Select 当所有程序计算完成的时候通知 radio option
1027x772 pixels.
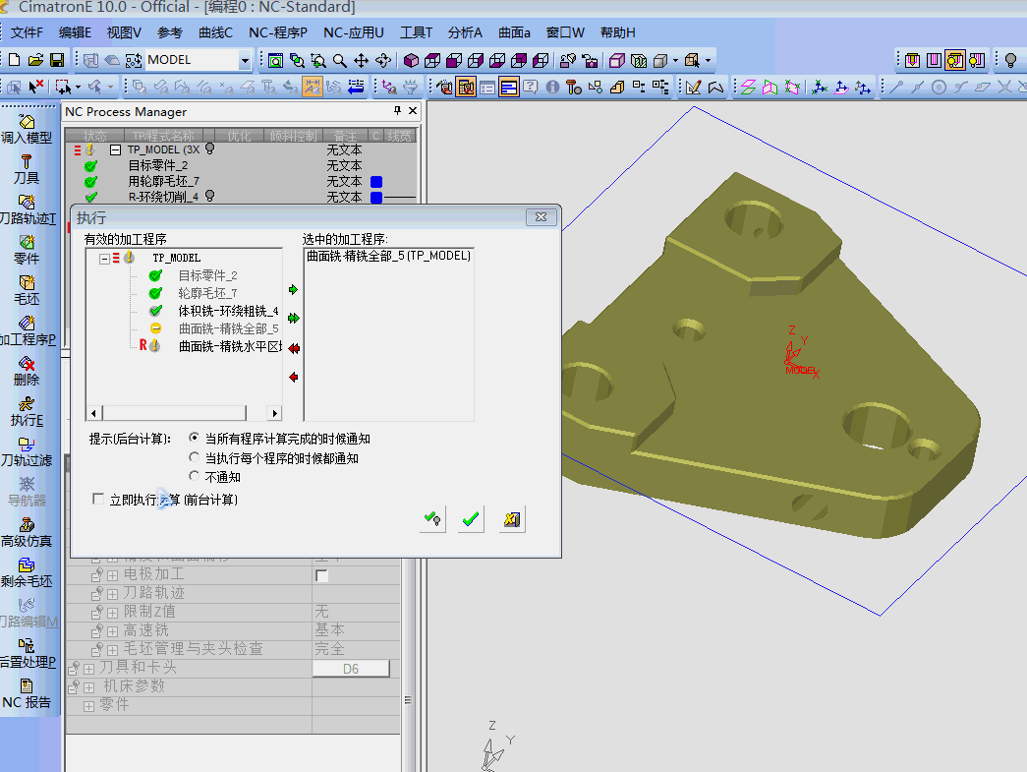[194, 437]
